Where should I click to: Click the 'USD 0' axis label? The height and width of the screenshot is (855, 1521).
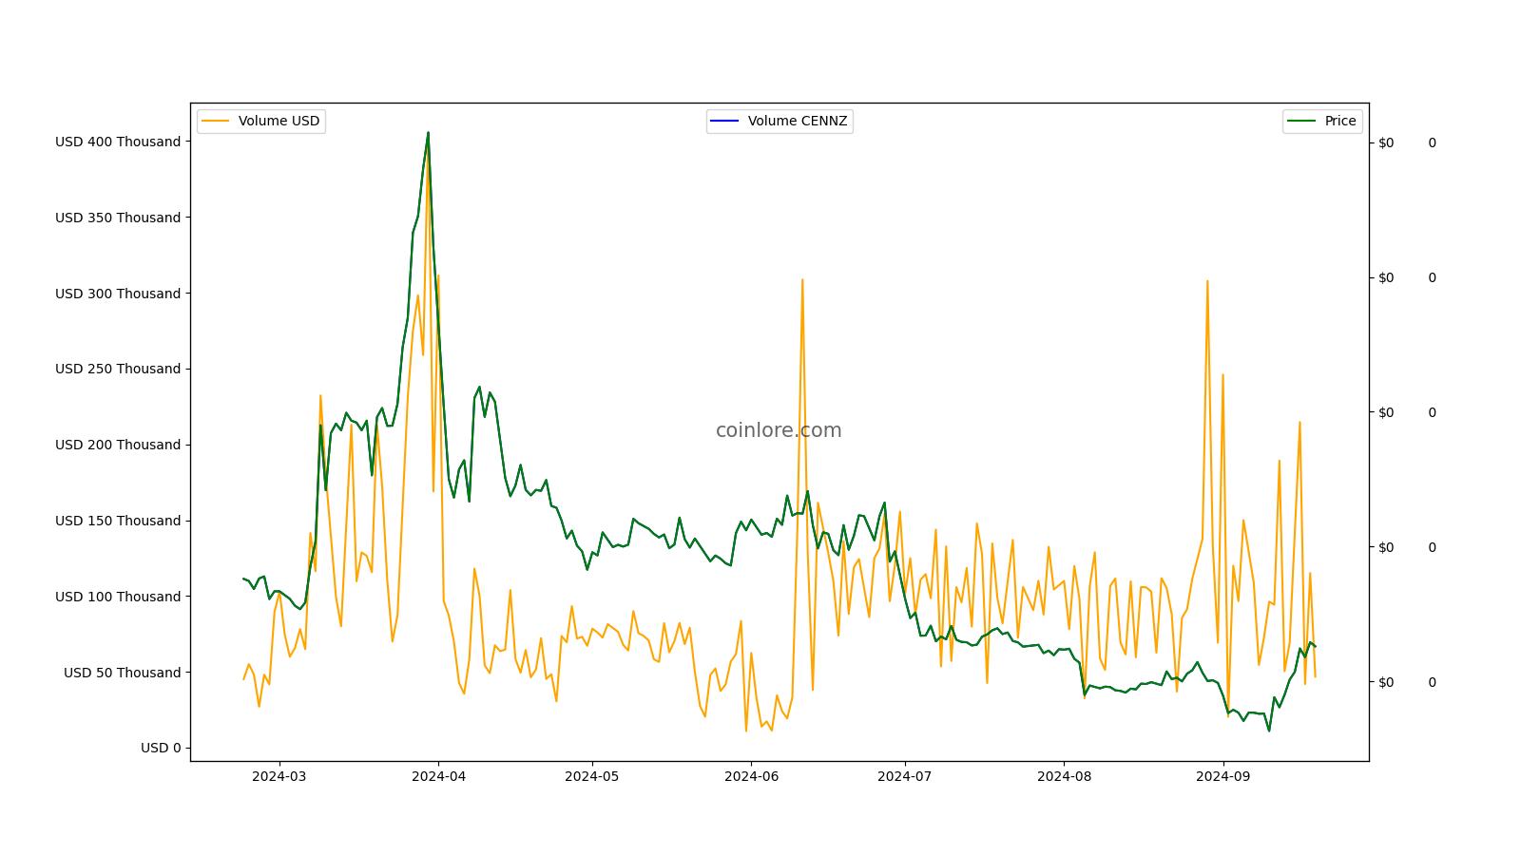pos(161,748)
